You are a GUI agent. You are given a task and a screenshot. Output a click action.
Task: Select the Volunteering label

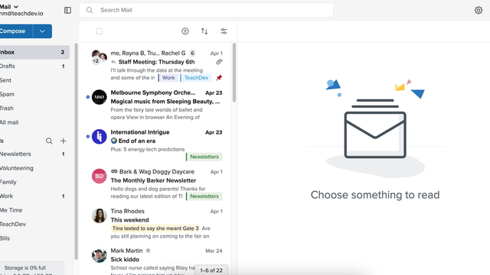34,168
